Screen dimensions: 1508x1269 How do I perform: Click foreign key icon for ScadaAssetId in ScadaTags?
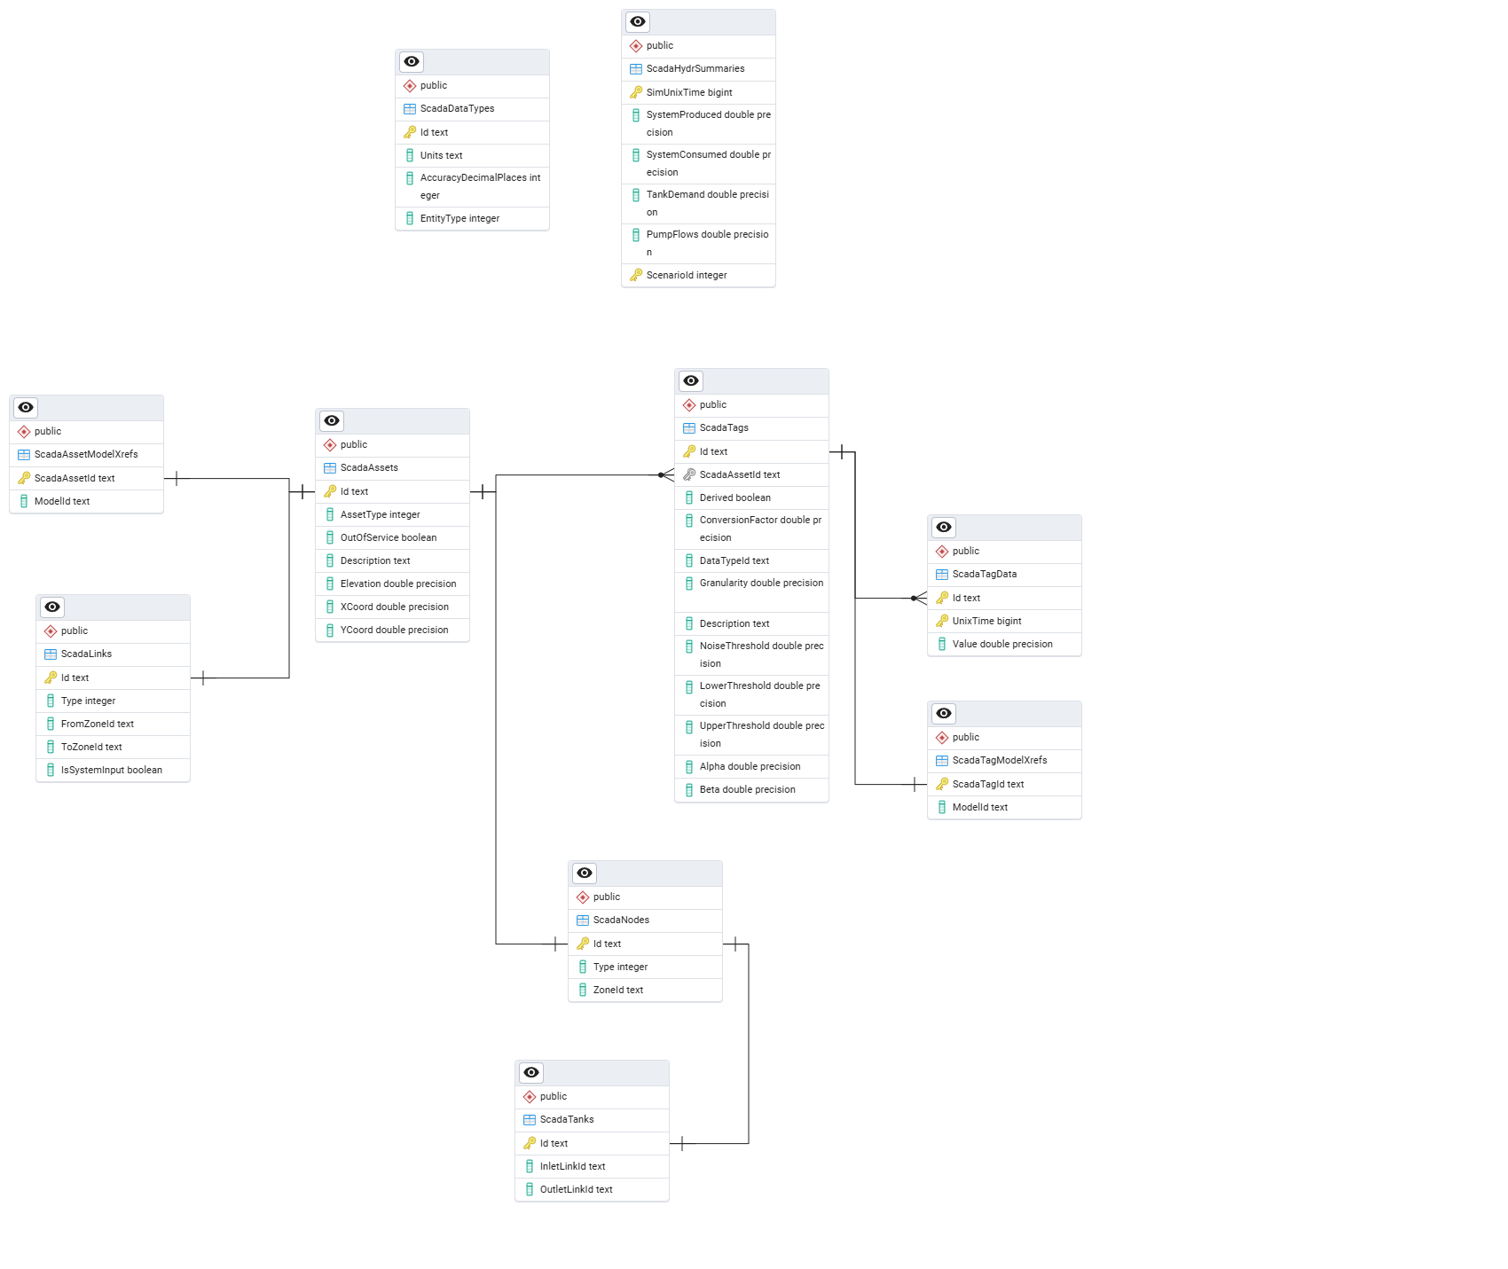point(689,474)
